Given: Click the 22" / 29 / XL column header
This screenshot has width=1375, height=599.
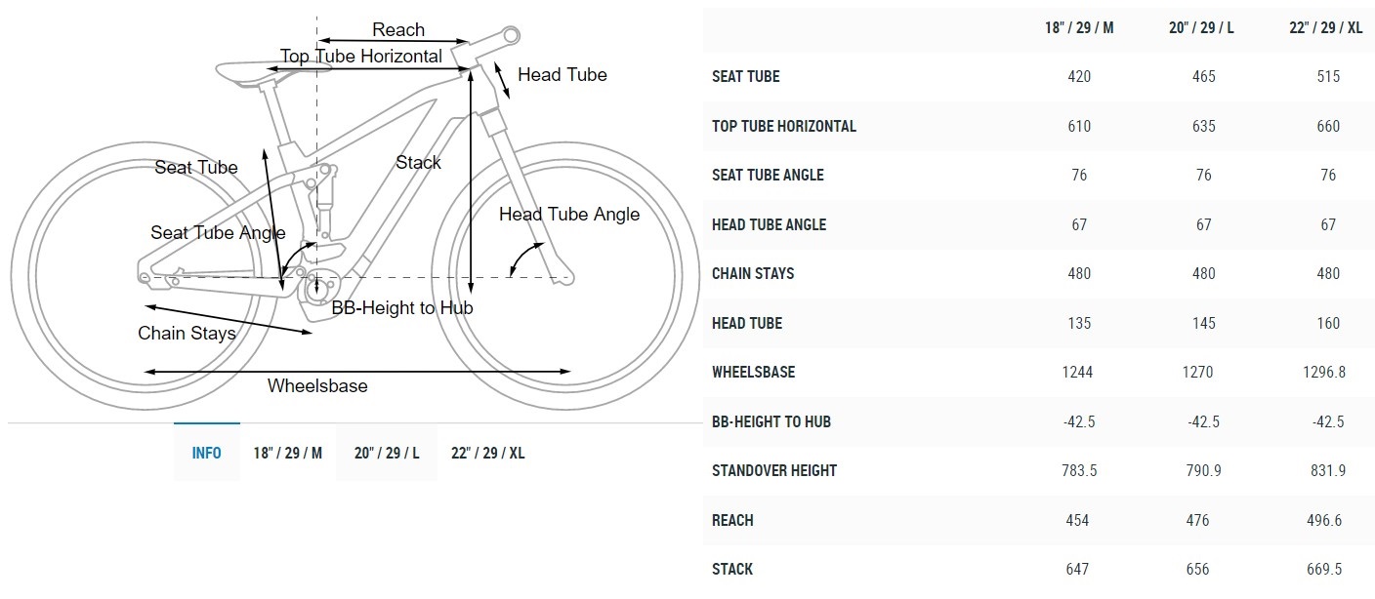Looking at the screenshot, I should tap(1325, 27).
